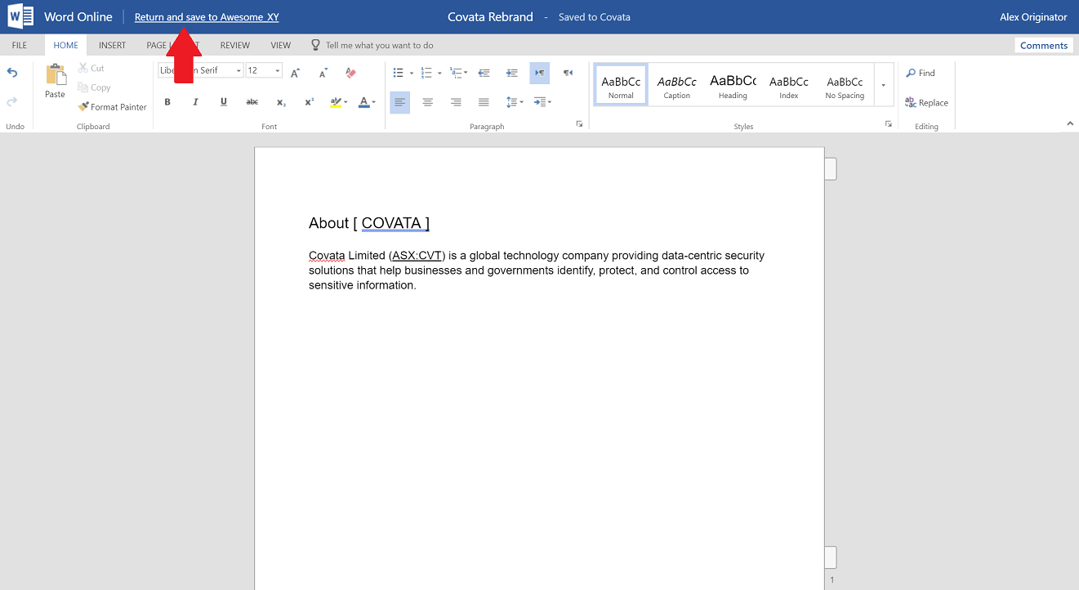
Task: Select the Format Painter tool
Action: coord(113,107)
